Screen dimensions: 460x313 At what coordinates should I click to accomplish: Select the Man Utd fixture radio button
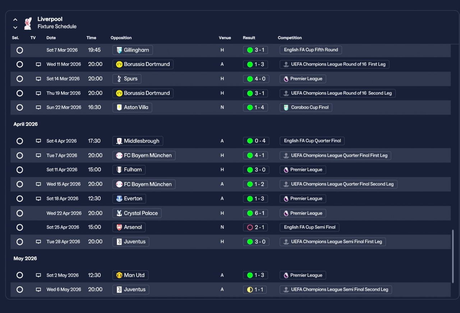coord(20,275)
